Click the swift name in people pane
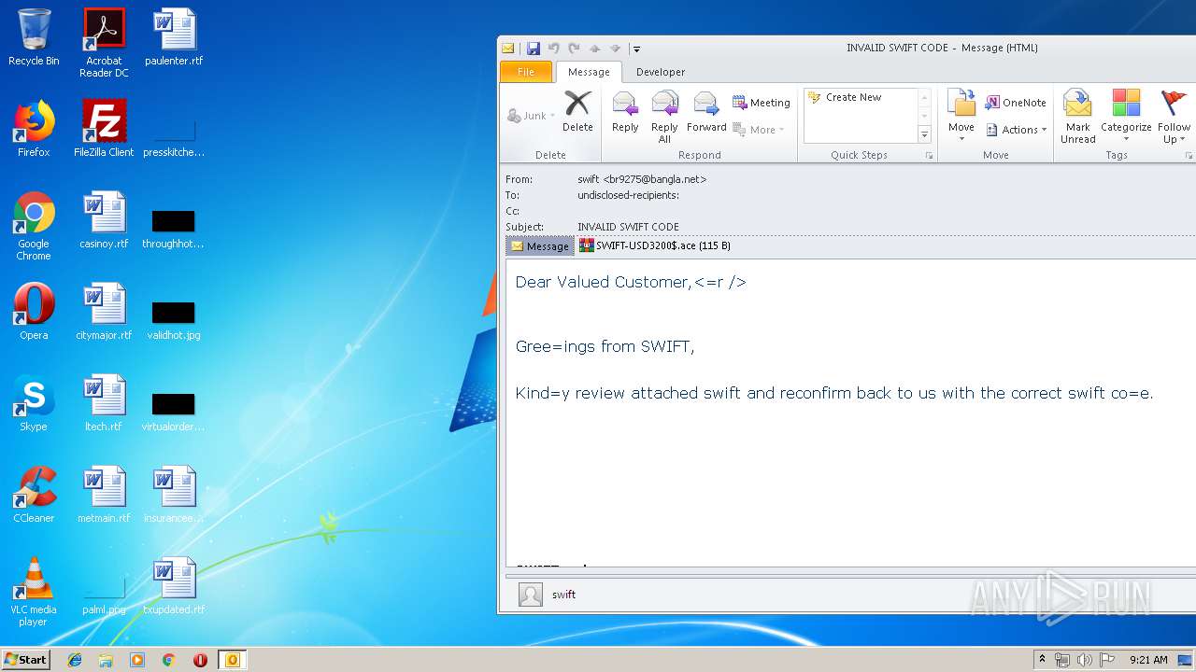The height and width of the screenshot is (672, 1196). [x=563, y=595]
